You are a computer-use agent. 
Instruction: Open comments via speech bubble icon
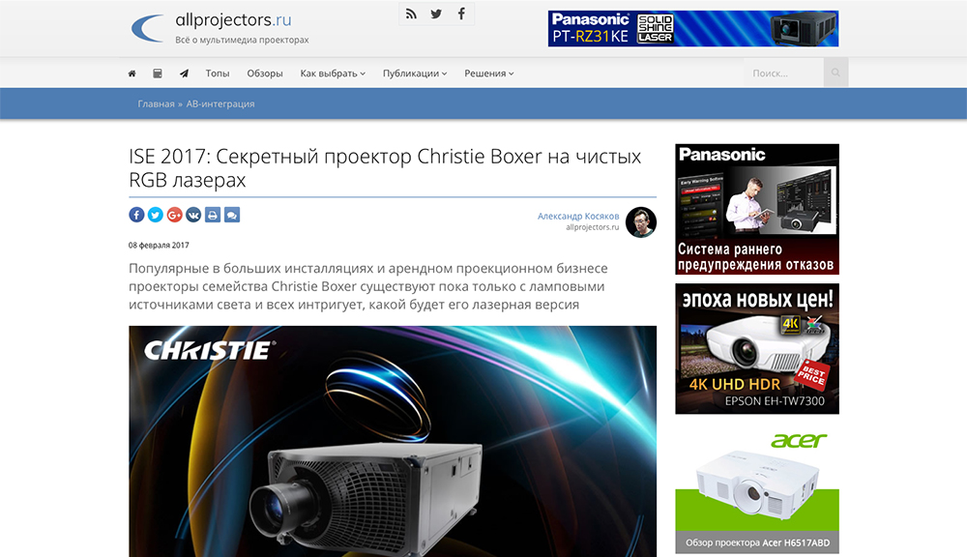coord(232,215)
